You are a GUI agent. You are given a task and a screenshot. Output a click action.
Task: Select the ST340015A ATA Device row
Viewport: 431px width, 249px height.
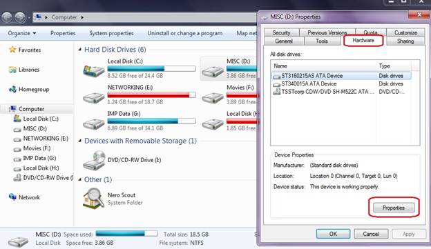[341, 83]
